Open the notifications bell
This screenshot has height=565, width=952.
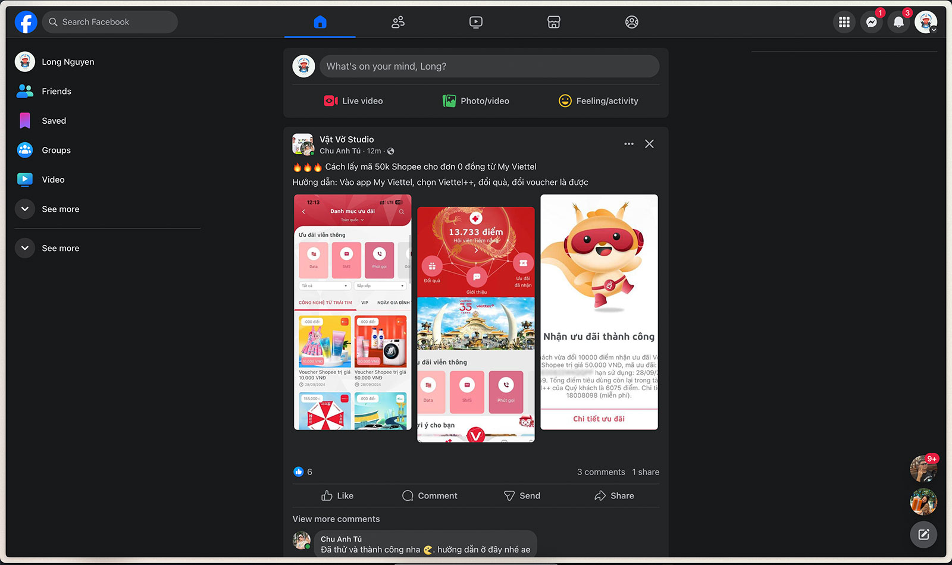click(x=898, y=22)
